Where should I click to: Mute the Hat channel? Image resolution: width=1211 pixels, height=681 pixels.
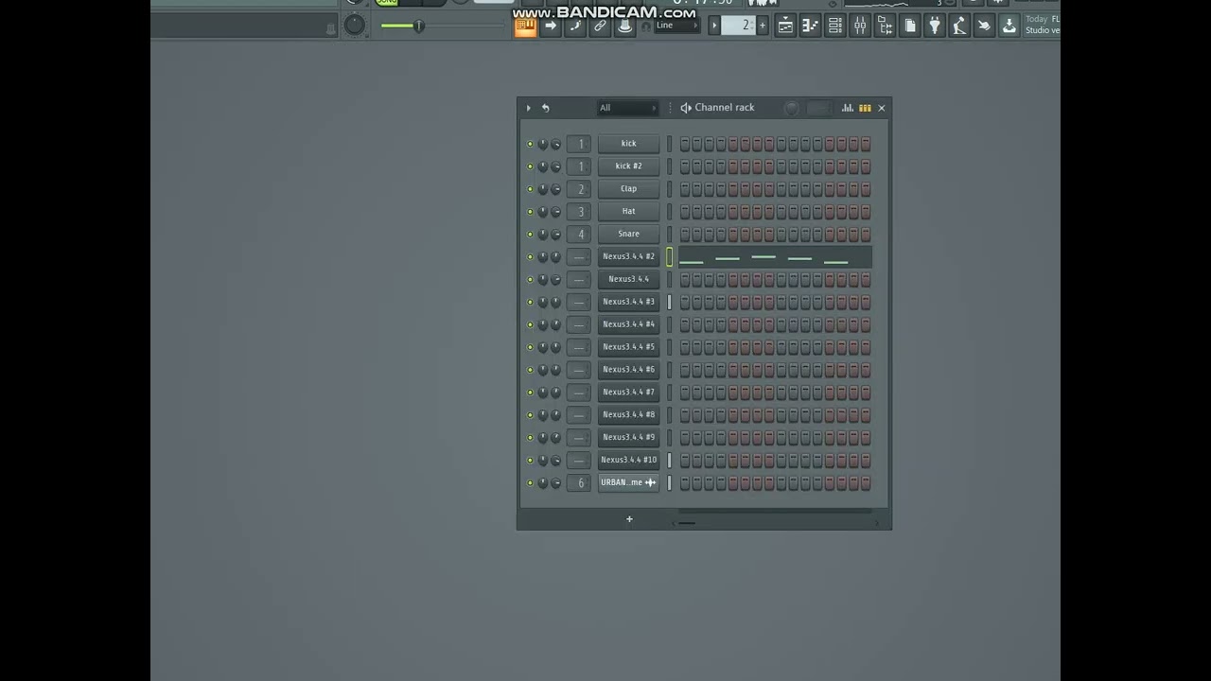pyautogui.click(x=530, y=212)
